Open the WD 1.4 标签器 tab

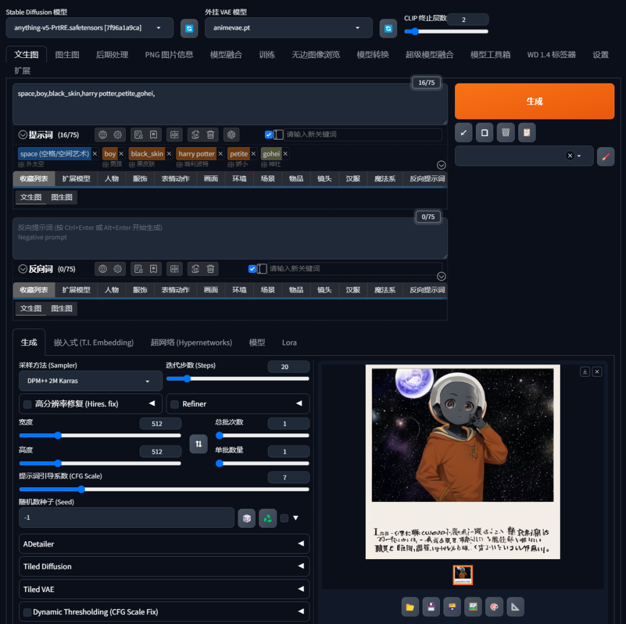pyautogui.click(x=551, y=54)
